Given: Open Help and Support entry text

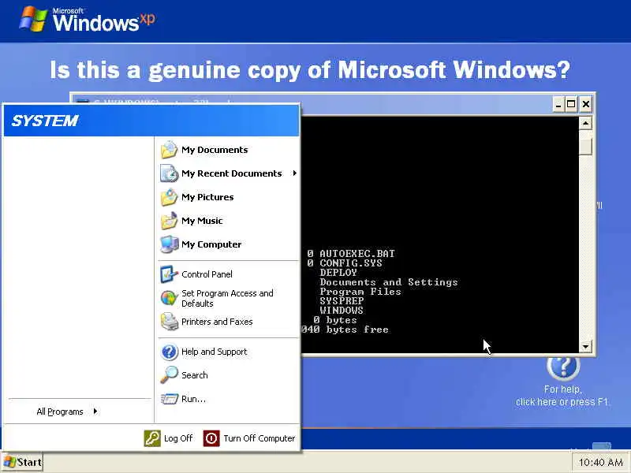Looking at the screenshot, I should coord(214,352).
